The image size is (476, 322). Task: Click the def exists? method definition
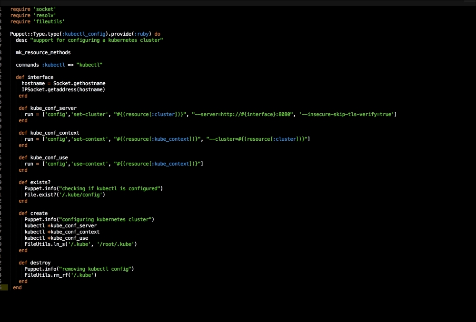click(34, 182)
